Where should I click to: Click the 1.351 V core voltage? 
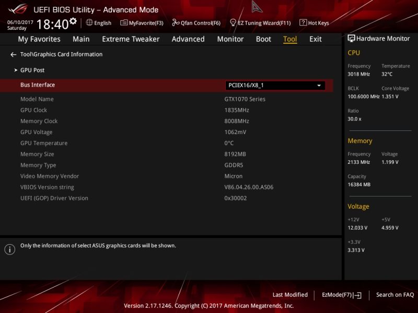[390, 97]
